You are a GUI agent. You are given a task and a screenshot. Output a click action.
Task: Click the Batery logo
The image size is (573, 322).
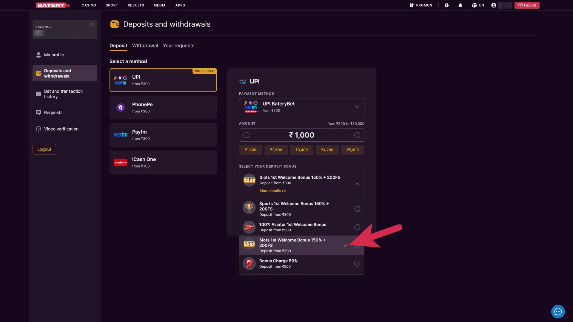[53, 5]
